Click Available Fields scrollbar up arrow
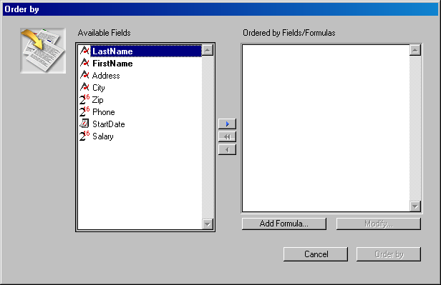The width and height of the screenshot is (441, 285). point(208,51)
